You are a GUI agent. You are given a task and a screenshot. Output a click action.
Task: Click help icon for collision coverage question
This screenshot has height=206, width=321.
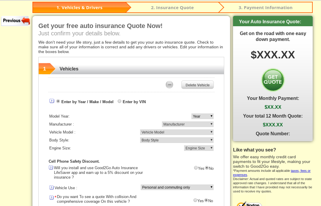pyautogui.click(x=51, y=197)
